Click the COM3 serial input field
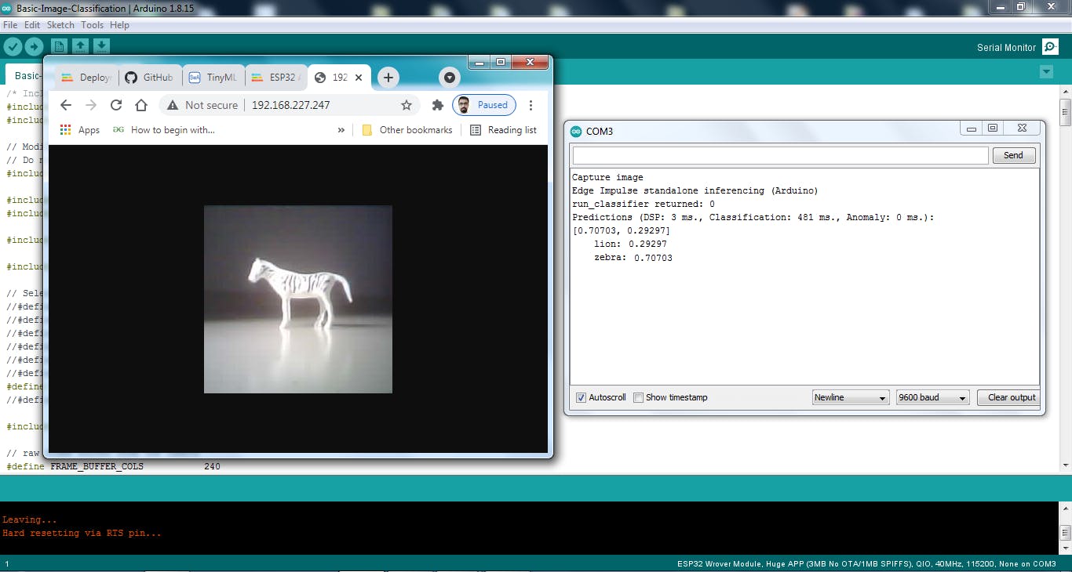This screenshot has width=1072, height=572. coord(780,155)
